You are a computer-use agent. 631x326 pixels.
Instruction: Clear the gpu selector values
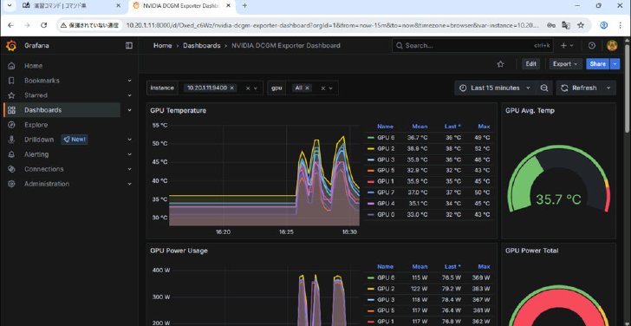coord(322,88)
